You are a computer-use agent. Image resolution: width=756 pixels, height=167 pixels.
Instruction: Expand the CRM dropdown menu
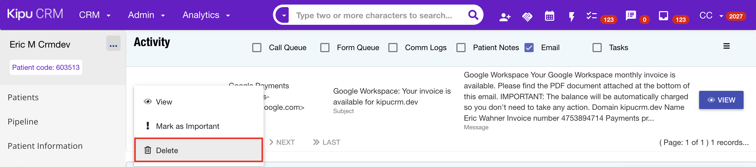(95, 15)
